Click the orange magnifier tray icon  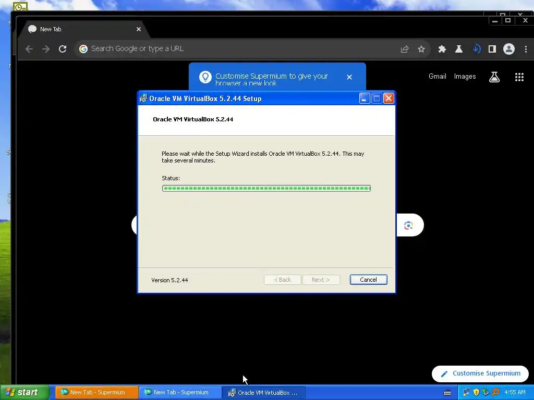496,393
